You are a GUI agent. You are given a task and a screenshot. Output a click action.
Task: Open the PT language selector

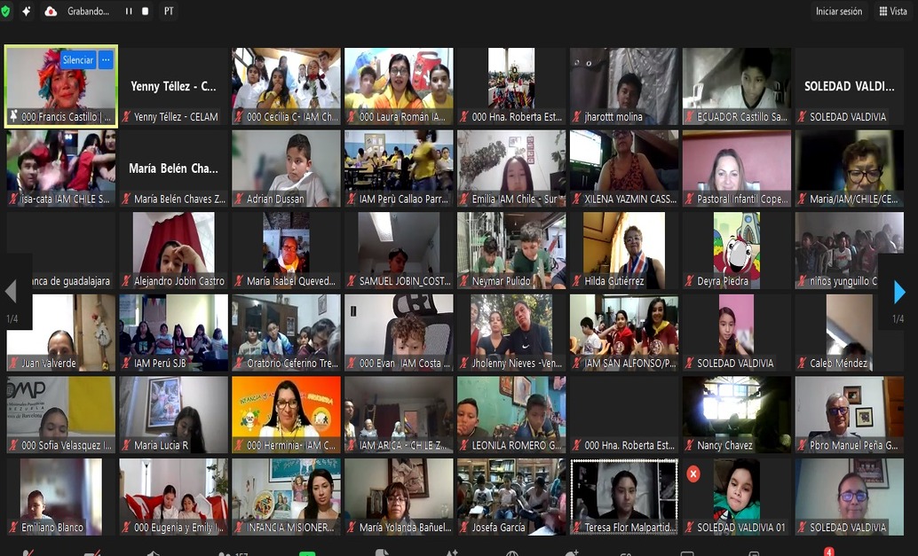click(169, 12)
